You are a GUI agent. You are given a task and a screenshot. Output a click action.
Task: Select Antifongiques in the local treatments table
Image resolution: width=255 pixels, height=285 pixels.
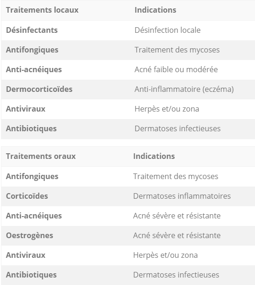click(x=32, y=50)
